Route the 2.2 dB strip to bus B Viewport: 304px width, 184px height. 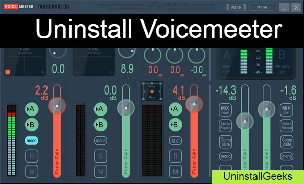32,125
